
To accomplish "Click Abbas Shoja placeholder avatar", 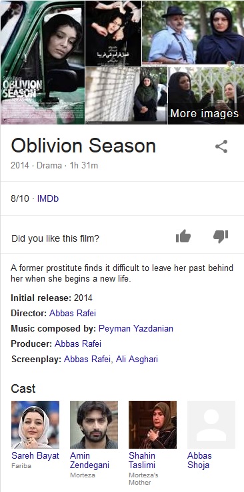I will [x=211, y=425].
